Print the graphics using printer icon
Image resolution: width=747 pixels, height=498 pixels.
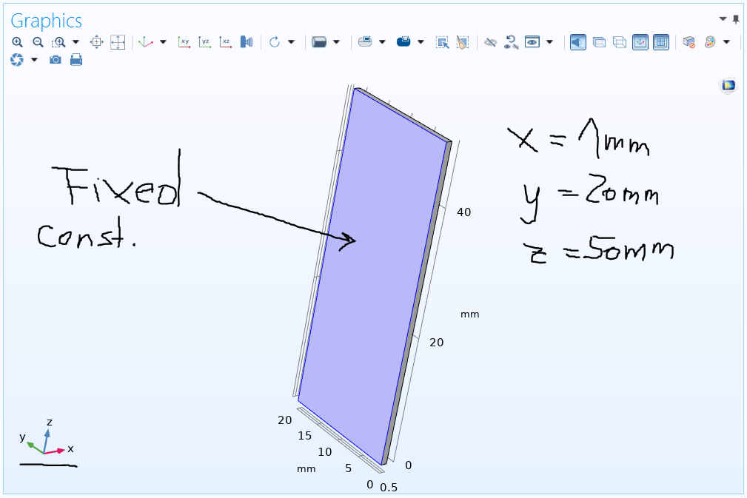76,60
